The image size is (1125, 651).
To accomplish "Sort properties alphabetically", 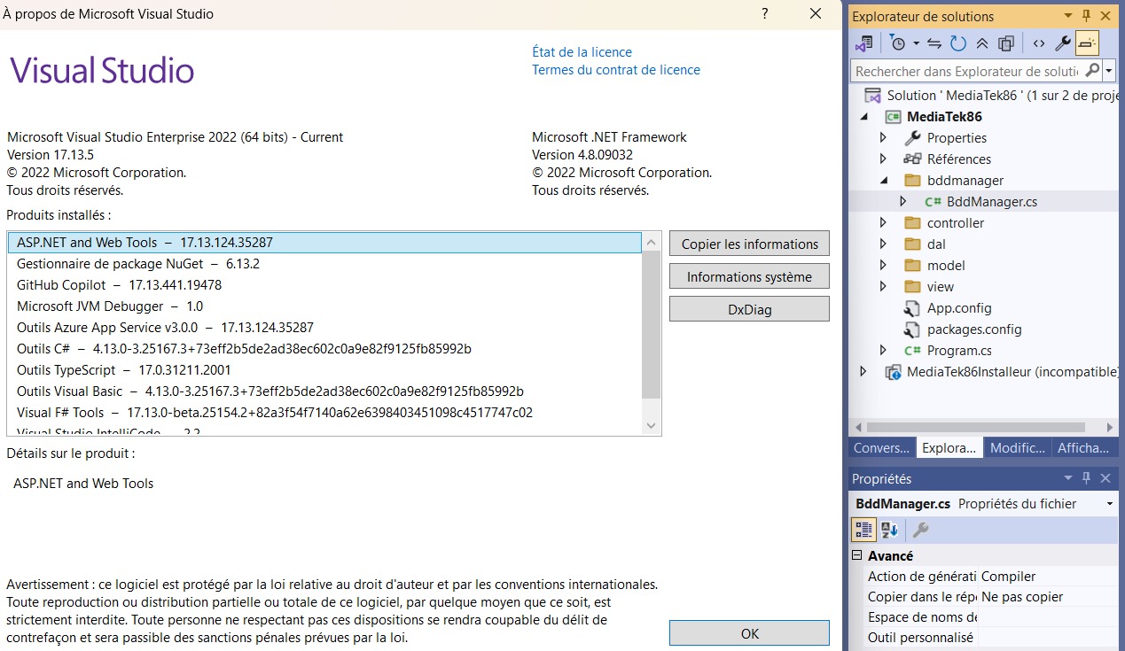I will 889,530.
